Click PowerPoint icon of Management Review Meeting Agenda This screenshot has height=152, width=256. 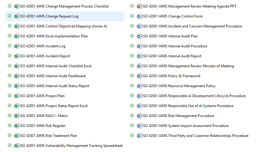click(x=139, y=6)
